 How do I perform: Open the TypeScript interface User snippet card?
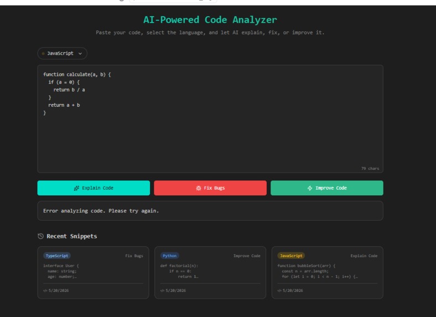(93, 273)
